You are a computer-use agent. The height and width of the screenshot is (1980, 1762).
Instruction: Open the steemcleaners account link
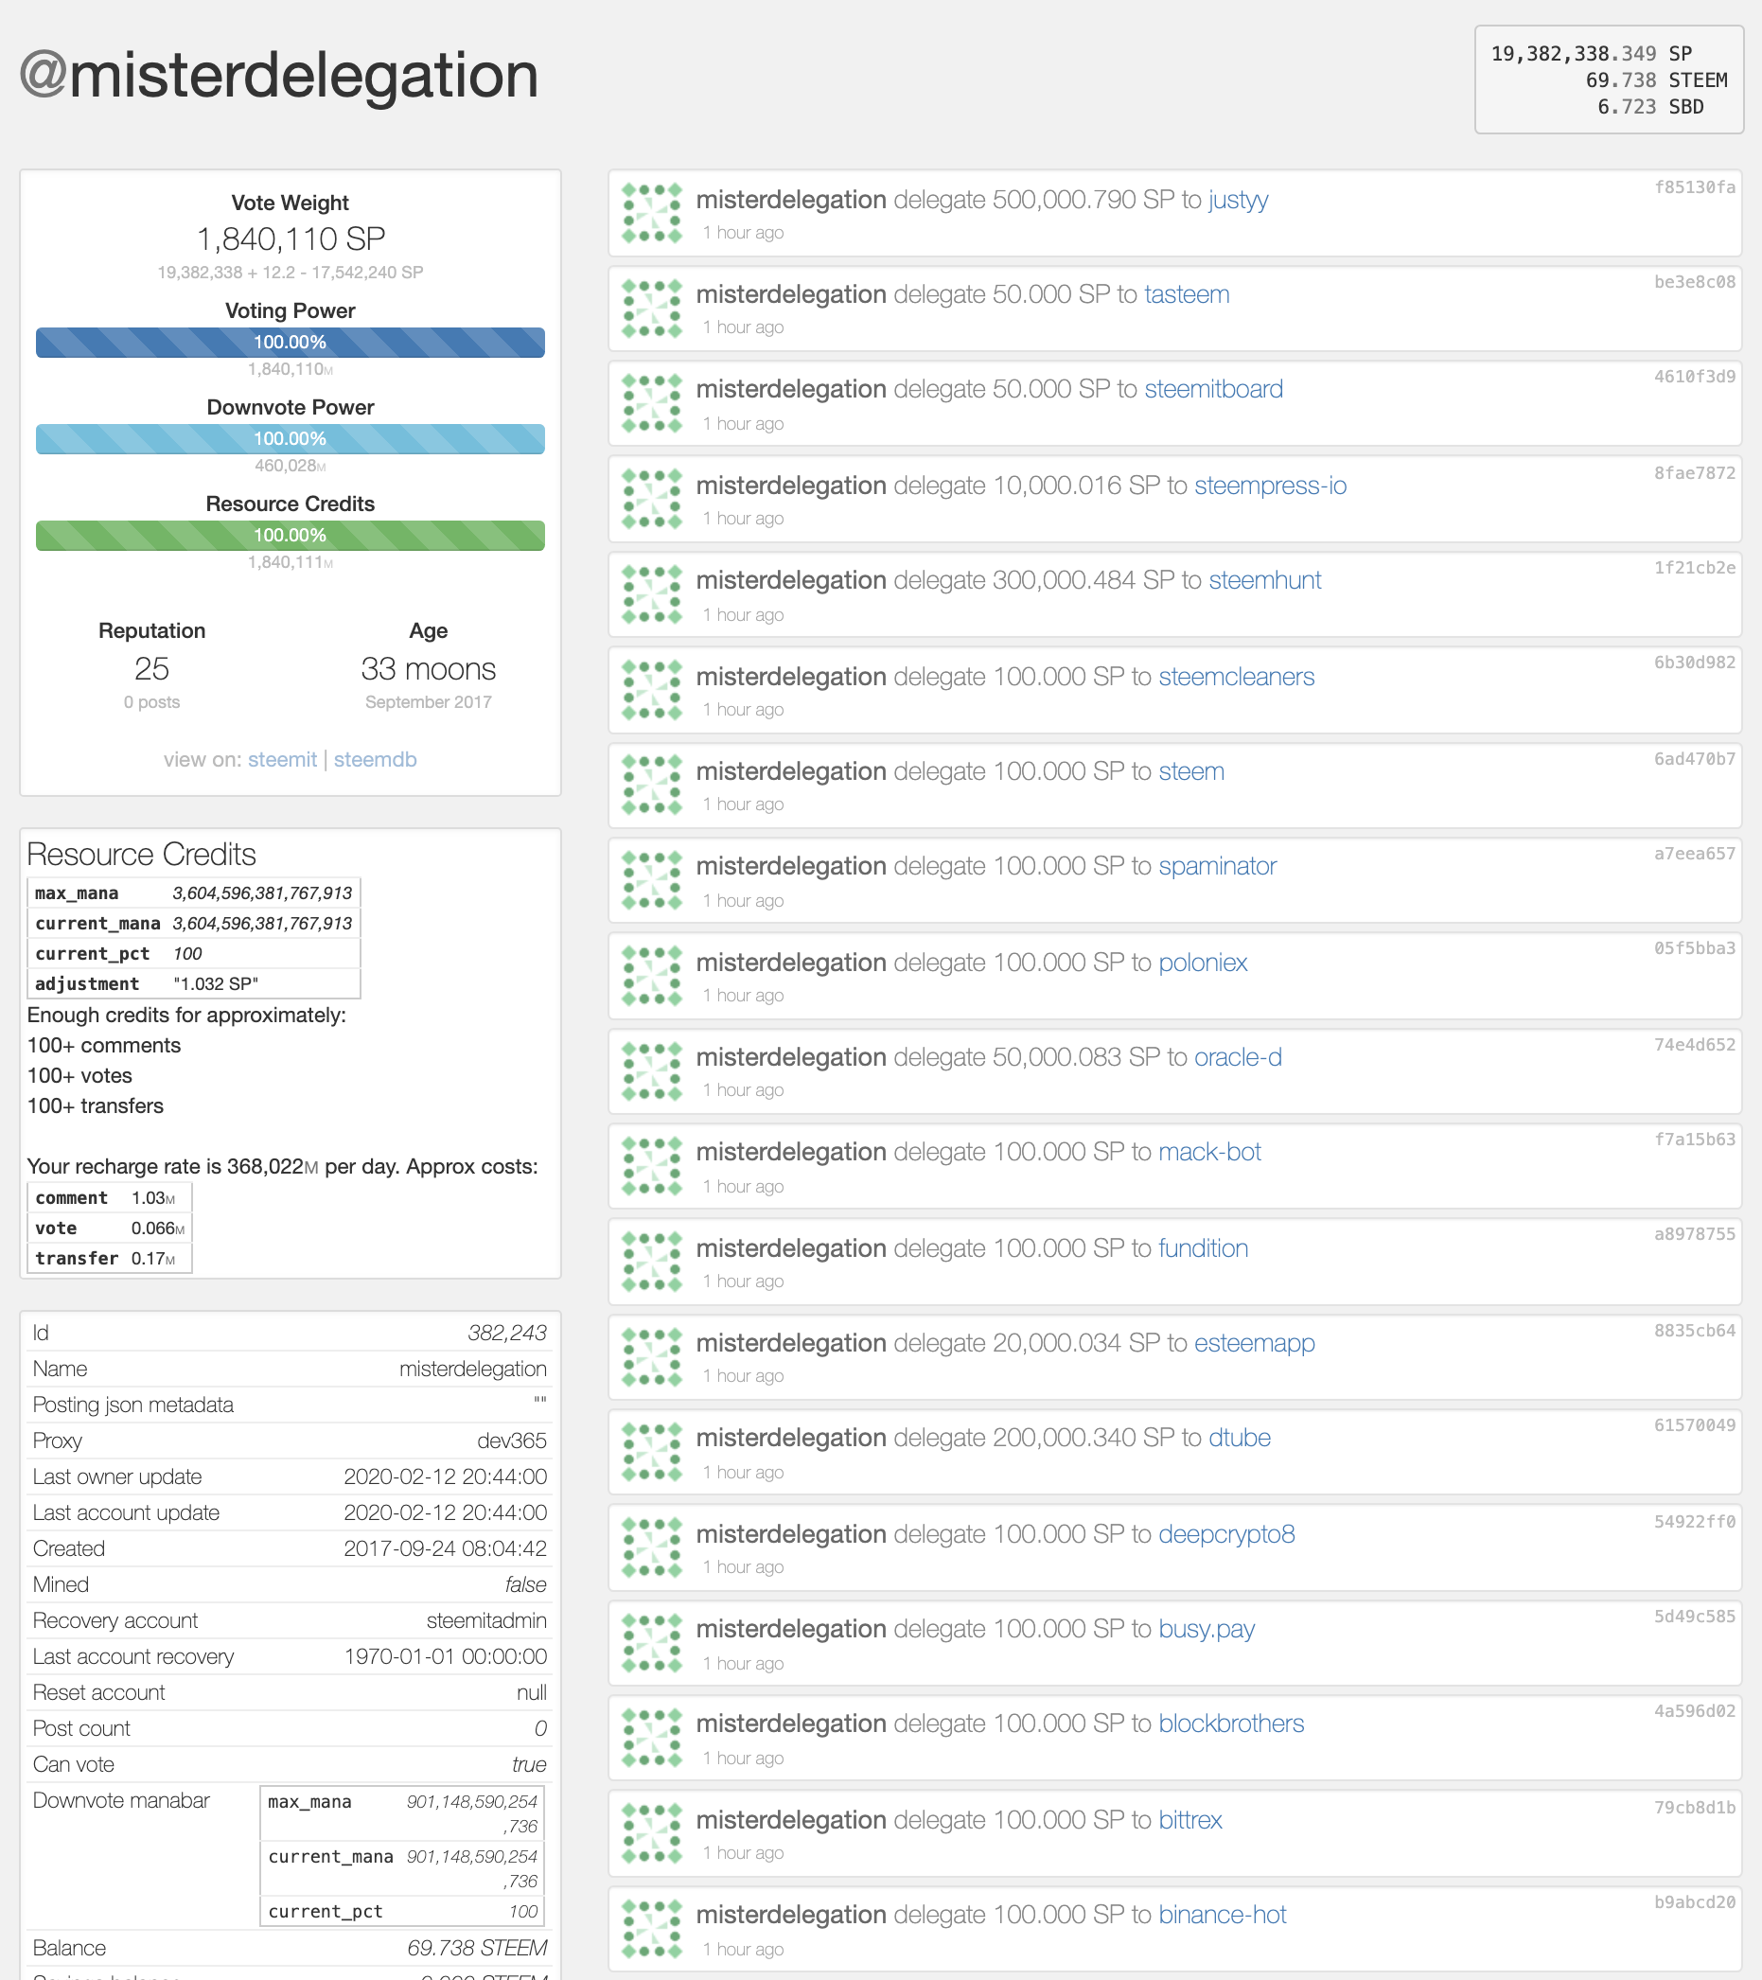[x=1236, y=676]
